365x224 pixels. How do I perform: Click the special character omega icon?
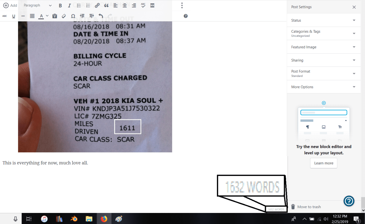(73, 16)
